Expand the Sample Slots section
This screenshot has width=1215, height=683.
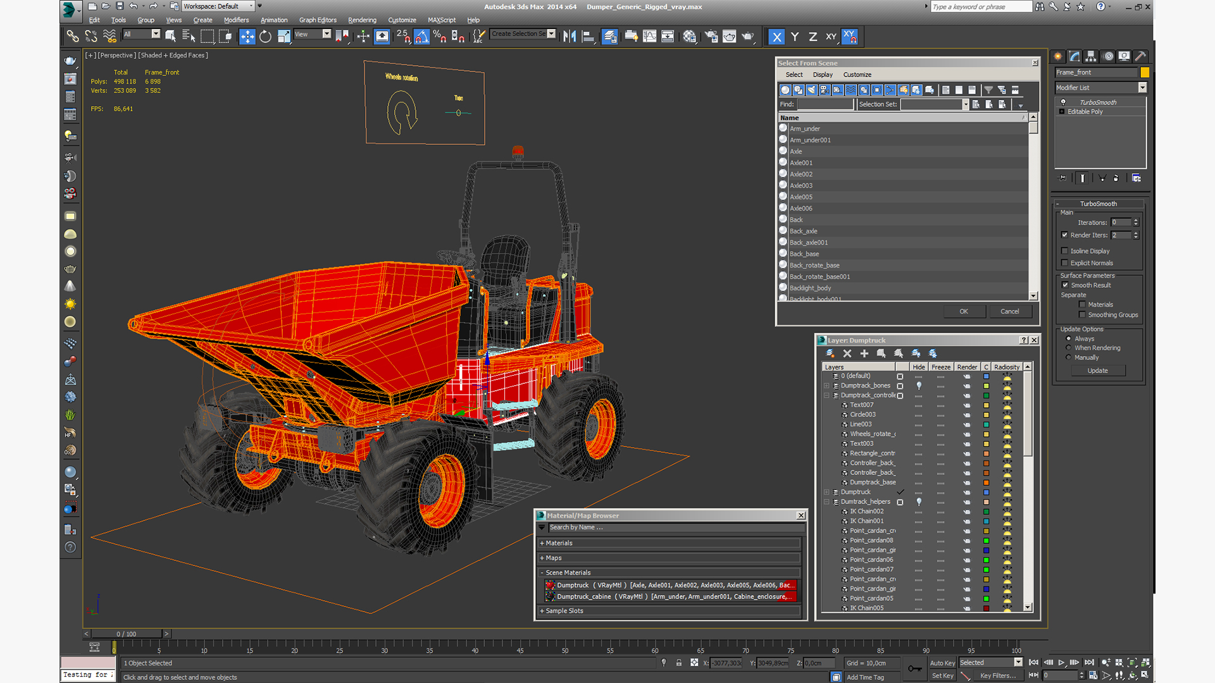670,611
